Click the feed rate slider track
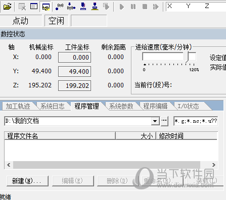The image size is (226, 200). 169,57
